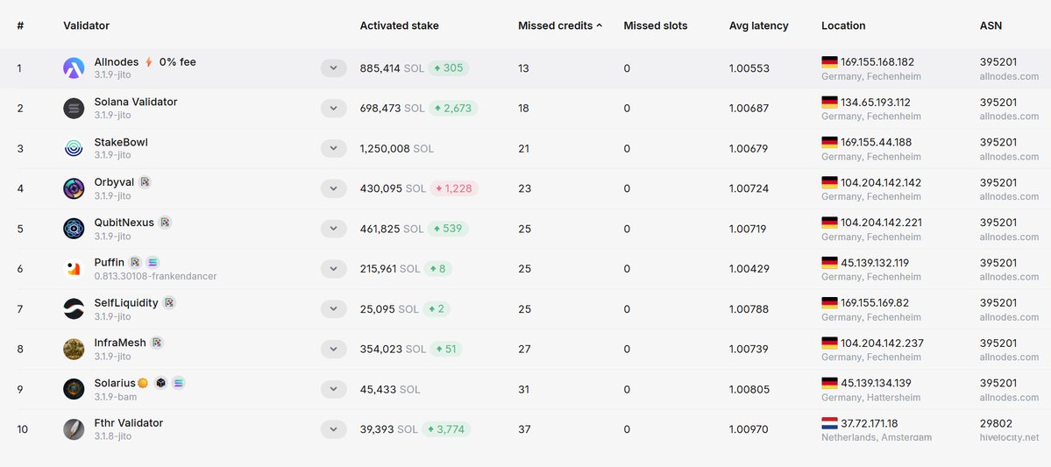
Task: Click the missed credits value 37
Action: click(524, 429)
